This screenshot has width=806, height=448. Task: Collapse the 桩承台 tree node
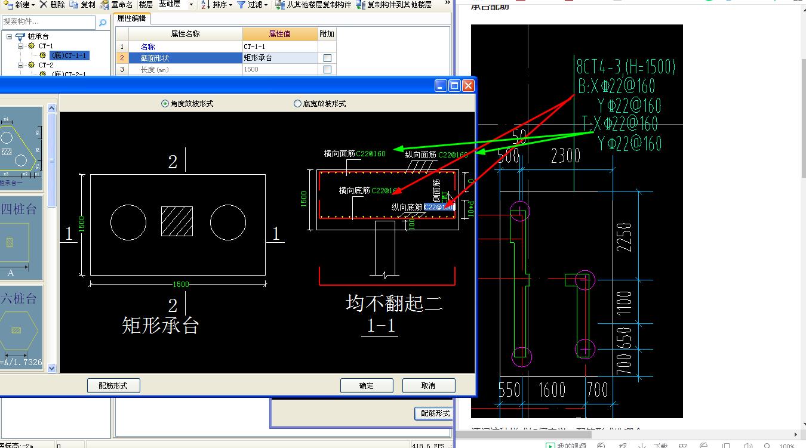click(x=10, y=36)
